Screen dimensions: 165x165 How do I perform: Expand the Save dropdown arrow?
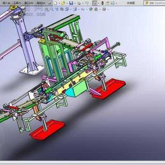pos(75,3)
